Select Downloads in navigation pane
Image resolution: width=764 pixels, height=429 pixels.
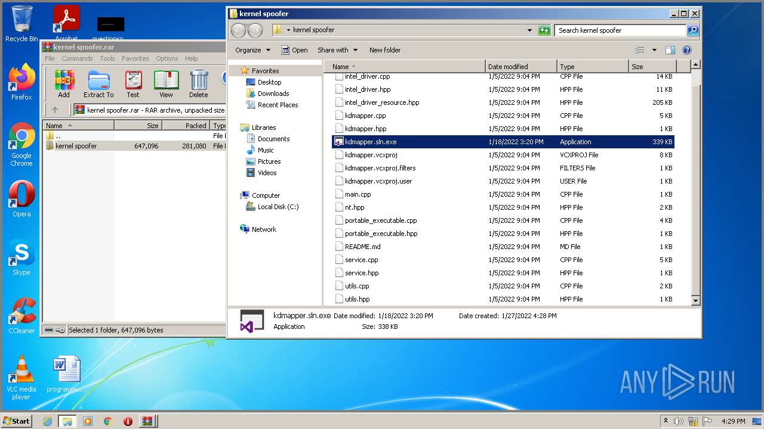point(273,94)
